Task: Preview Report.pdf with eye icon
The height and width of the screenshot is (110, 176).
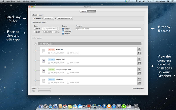Action: click(x=139, y=59)
